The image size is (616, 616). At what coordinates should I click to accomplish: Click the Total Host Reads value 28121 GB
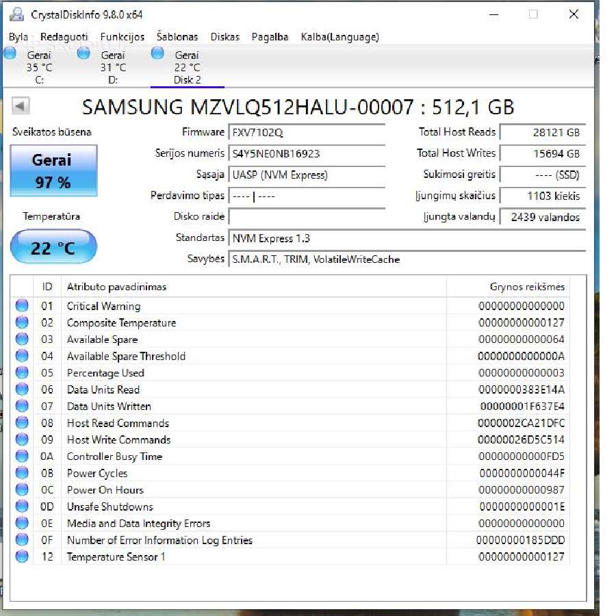point(543,132)
